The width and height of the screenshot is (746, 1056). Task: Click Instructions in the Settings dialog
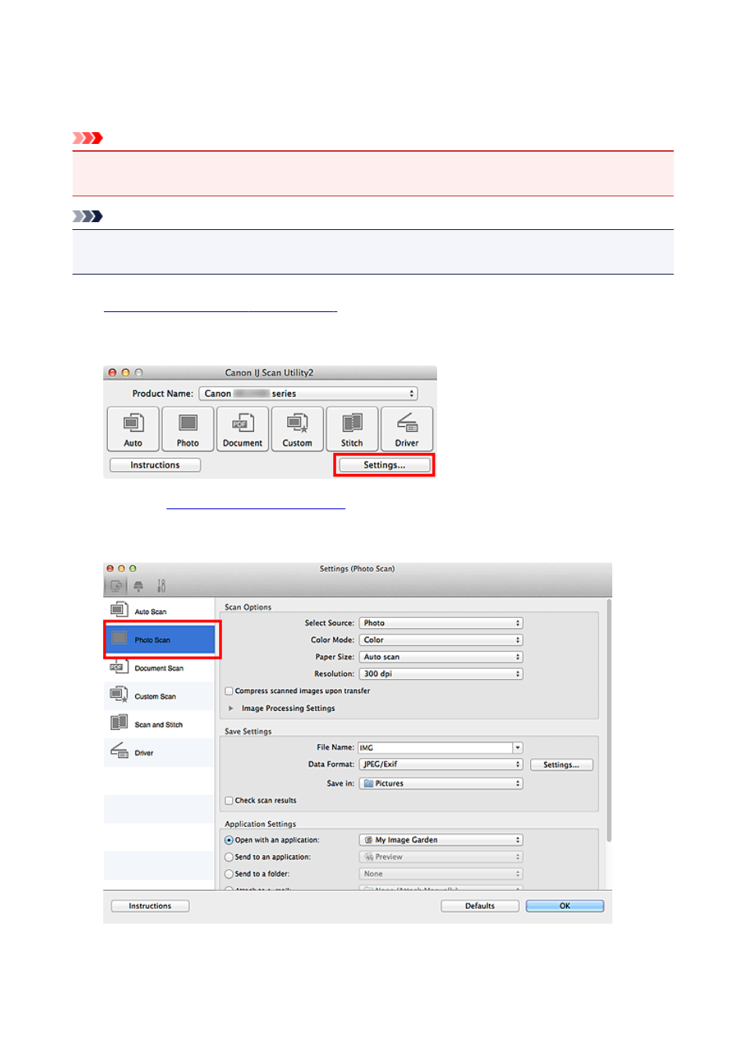tap(150, 906)
